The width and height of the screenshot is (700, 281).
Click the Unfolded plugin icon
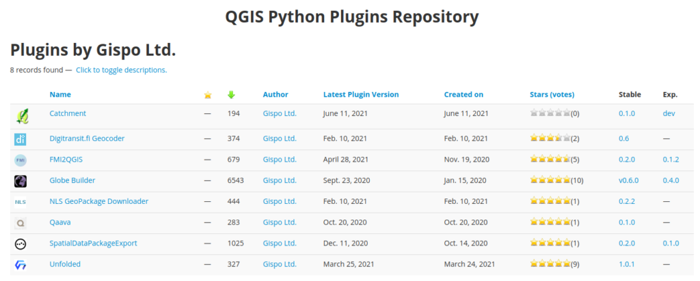(21, 265)
